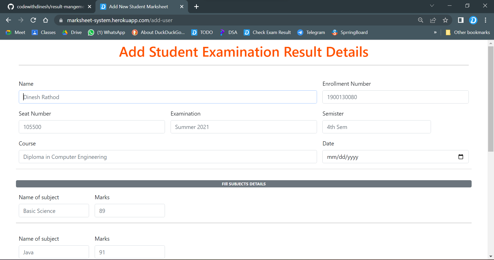Click the Seat Number field
This screenshot has width=494, height=260.
click(x=92, y=127)
